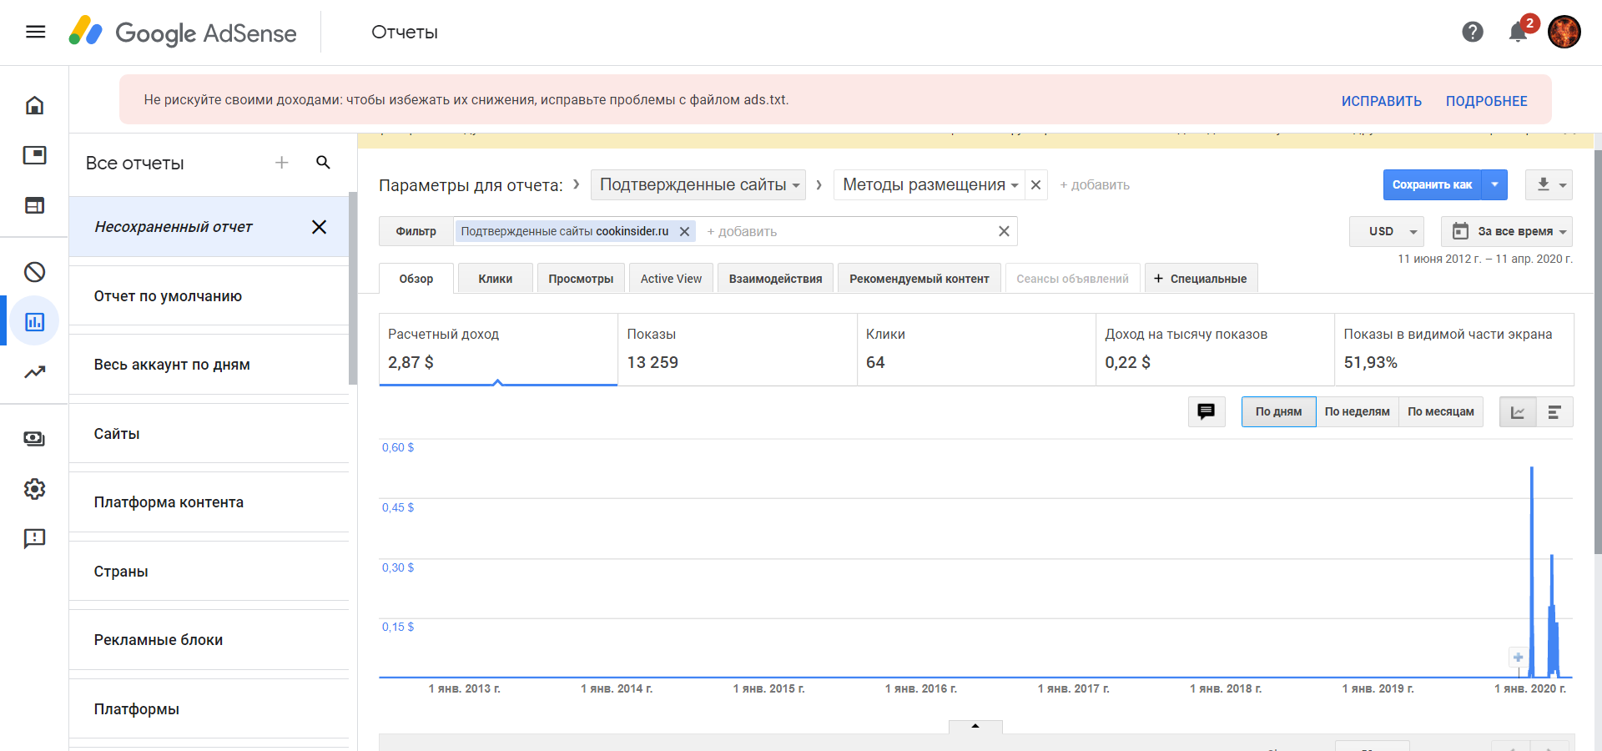Open the main hamburger menu
The height and width of the screenshot is (751, 1602).
pos(35,32)
